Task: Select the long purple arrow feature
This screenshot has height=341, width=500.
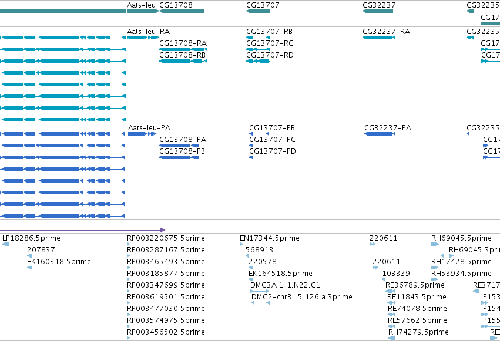Action: tap(83, 230)
